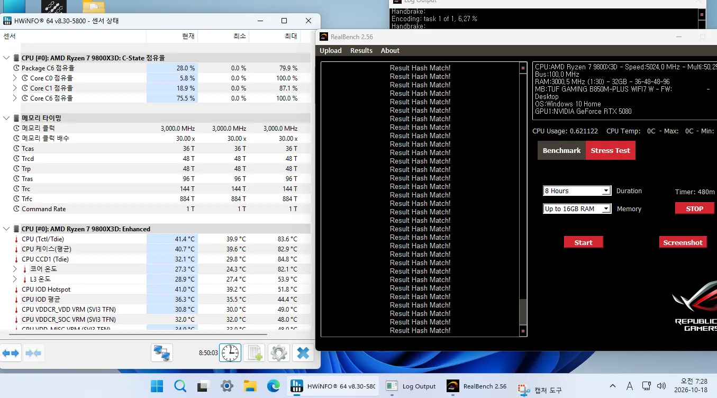The image size is (717, 398).
Task: Click the chip icon of the 메모리 타이밍 group
Action: point(16,118)
